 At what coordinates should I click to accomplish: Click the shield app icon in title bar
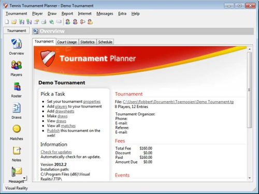(x=6, y=6)
